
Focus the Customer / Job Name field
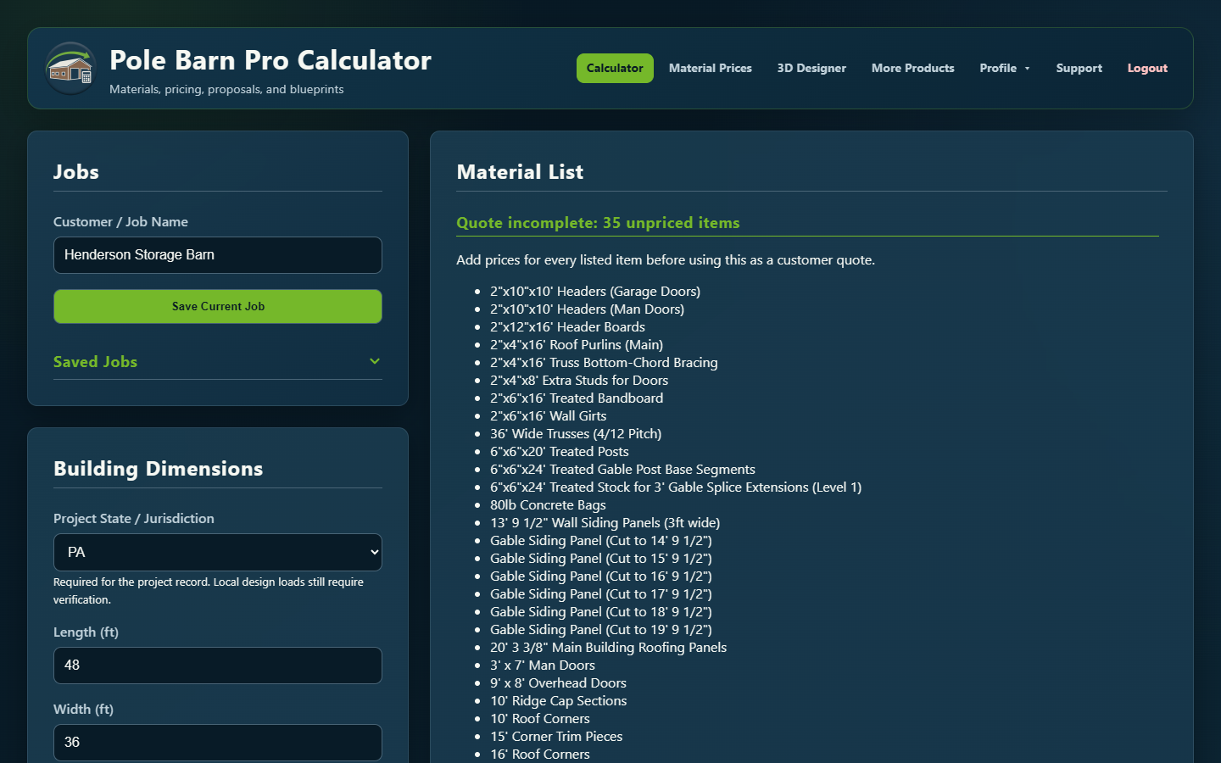[218, 255]
